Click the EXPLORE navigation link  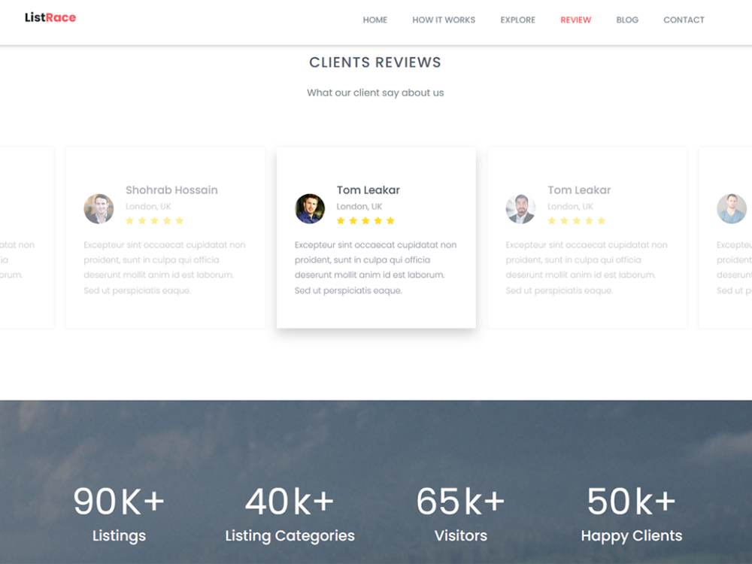[517, 20]
